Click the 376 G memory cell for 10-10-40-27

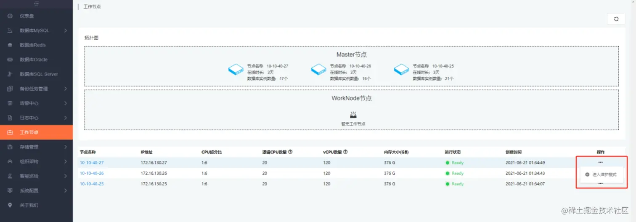390,162
